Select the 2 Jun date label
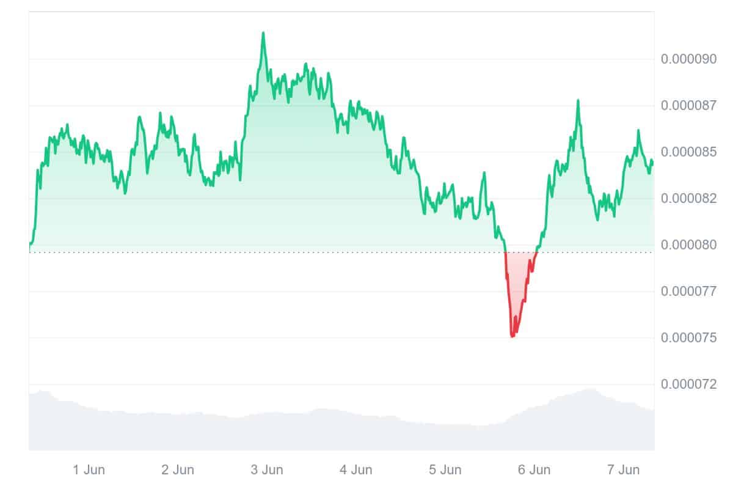This screenshot has width=733, height=489. click(178, 470)
